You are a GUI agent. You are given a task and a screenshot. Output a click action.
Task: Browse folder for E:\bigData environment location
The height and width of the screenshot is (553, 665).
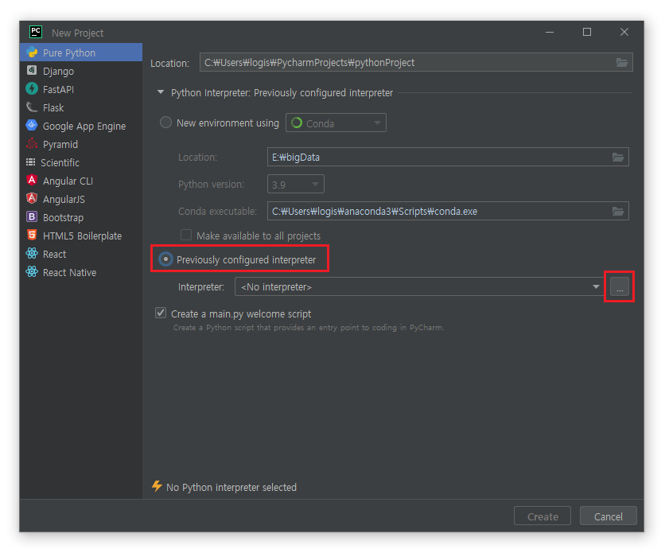point(618,158)
